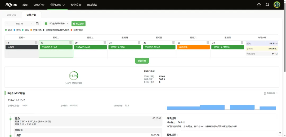Expand the 选择手表 dropdown
Viewport: 286px width, 137px height.
click(270, 93)
